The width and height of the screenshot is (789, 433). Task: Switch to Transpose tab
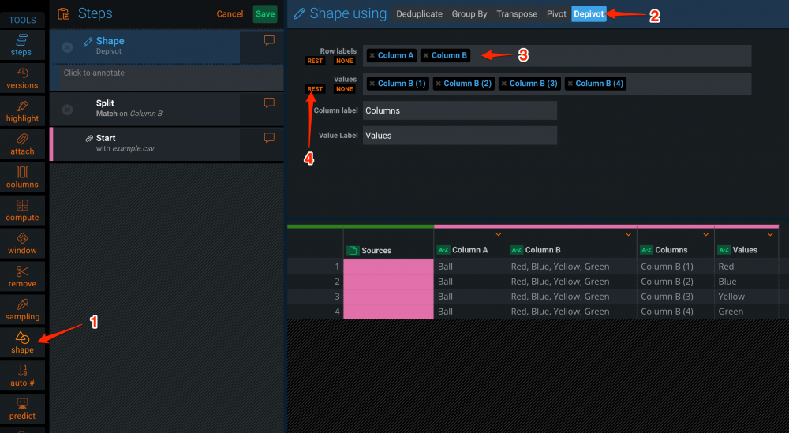tap(517, 14)
